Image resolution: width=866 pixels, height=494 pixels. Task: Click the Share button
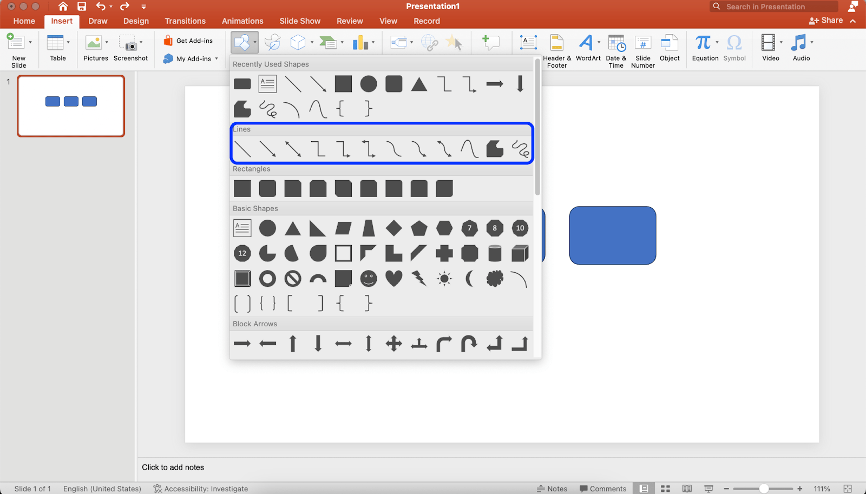(826, 20)
